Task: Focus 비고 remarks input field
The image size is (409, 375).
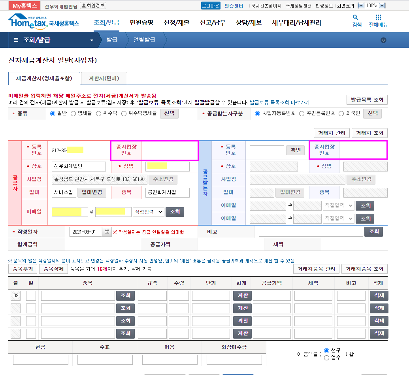Action: click(x=311, y=232)
